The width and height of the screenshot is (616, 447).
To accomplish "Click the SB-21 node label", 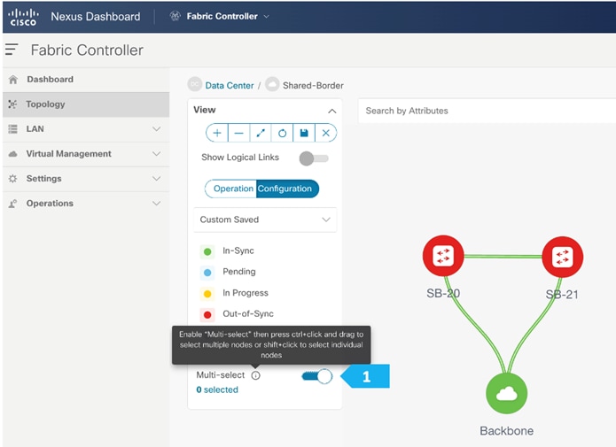I will (x=562, y=295).
